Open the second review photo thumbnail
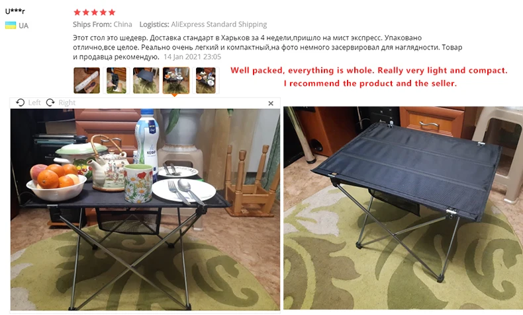523x315 pixels. [116, 81]
